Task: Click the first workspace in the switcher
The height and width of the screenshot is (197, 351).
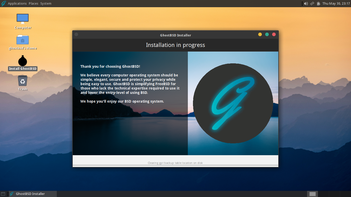Action: [x=312, y=194]
